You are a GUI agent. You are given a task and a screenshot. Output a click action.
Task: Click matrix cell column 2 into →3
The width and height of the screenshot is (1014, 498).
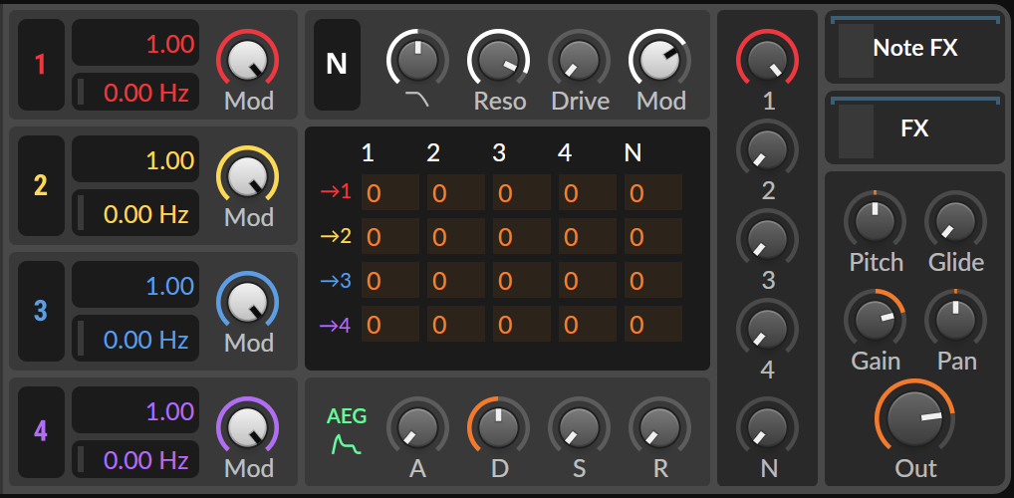click(456, 280)
